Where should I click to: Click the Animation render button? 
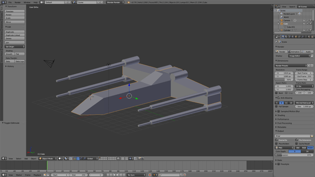pyautogui.click(x=294, y=52)
